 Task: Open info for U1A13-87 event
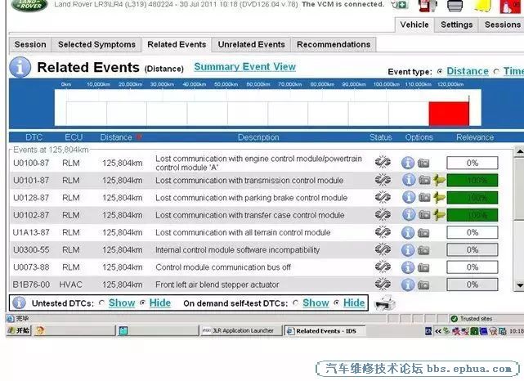pyautogui.click(x=408, y=233)
